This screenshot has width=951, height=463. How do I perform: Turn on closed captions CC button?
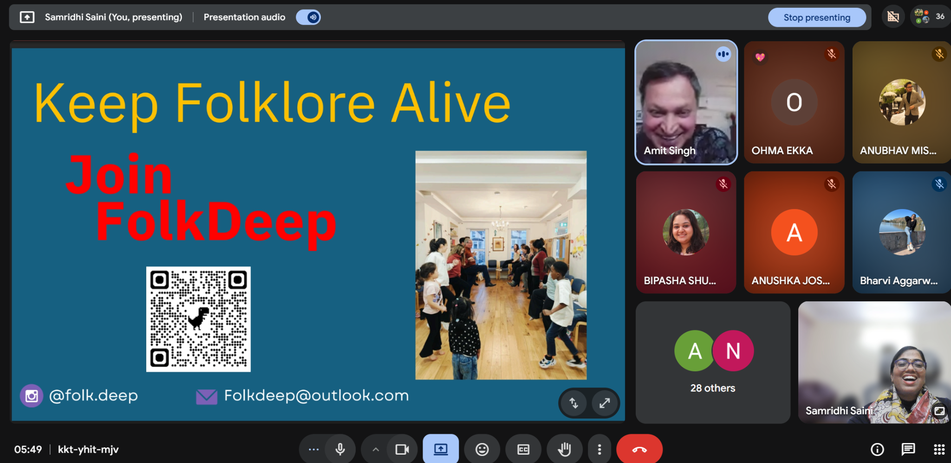coord(523,449)
